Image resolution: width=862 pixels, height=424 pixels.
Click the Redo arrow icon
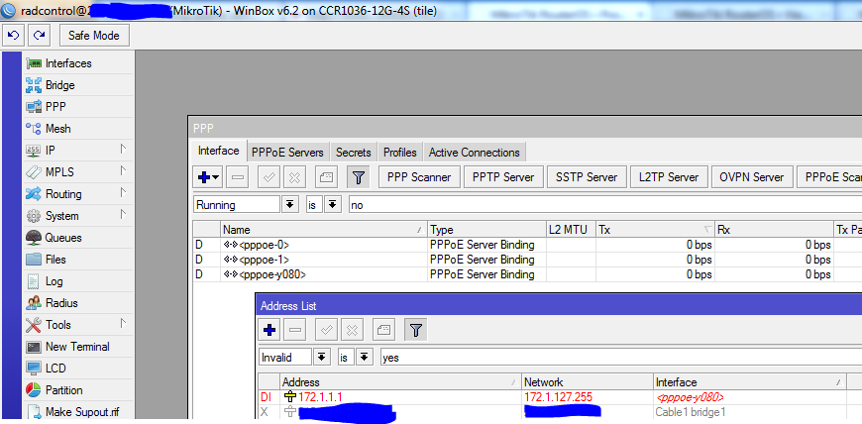click(x=39, y=36)
